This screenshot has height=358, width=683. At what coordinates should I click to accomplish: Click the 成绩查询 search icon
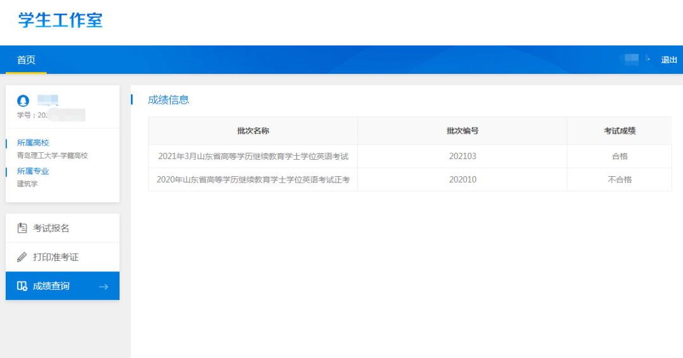point(22,286)
